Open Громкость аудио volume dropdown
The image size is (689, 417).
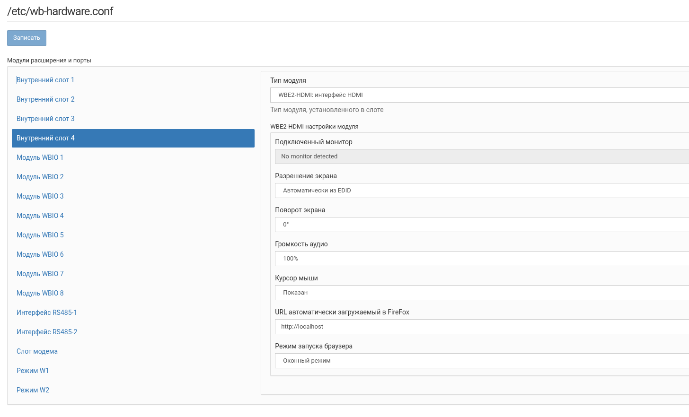click(481, 259)
